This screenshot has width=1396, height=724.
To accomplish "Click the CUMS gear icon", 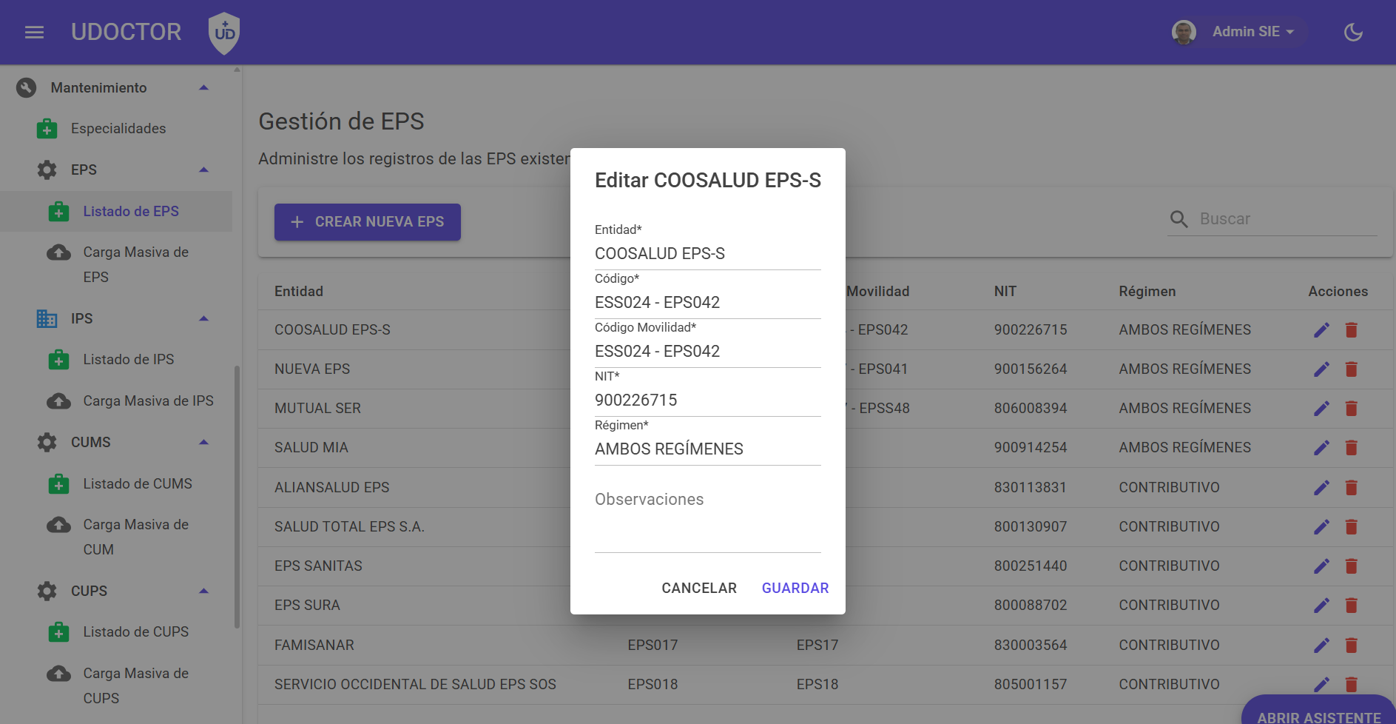I will click(x=47, y=442).
